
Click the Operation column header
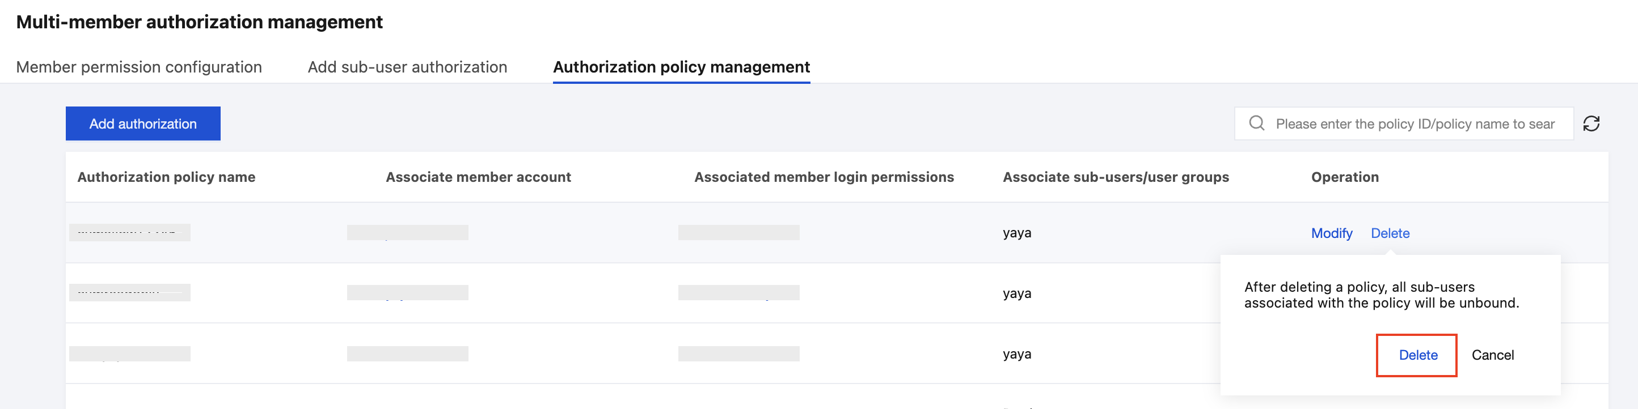[1344, 177]
